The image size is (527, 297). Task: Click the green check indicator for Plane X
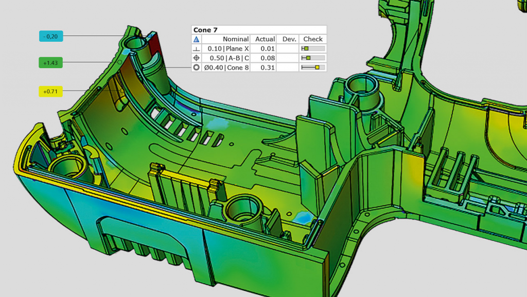[305, 48]
